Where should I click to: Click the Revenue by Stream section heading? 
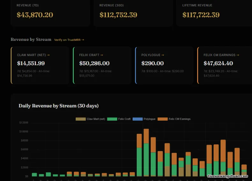[x=31, y=40]
